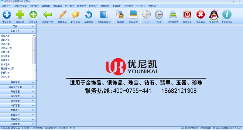Open the 系统管理 menu in the menu bar
Screen dimensions: 243x130
pyautogui.click(x=128, y=6)
